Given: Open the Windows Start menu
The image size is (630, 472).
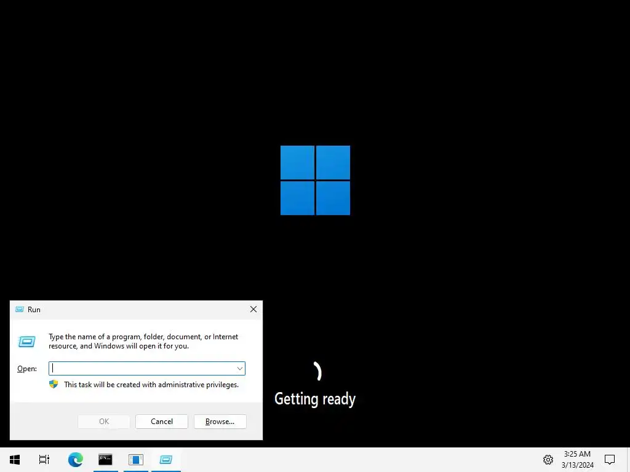Looking at the screenshot, I should (15, 460).
